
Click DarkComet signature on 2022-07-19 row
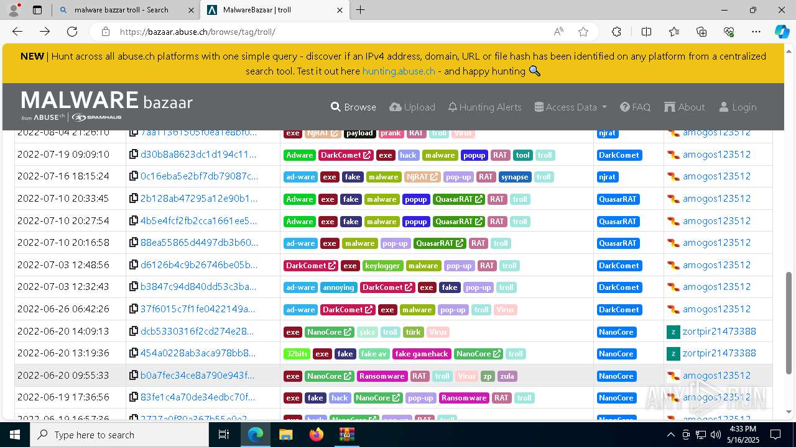pos(619,155)
